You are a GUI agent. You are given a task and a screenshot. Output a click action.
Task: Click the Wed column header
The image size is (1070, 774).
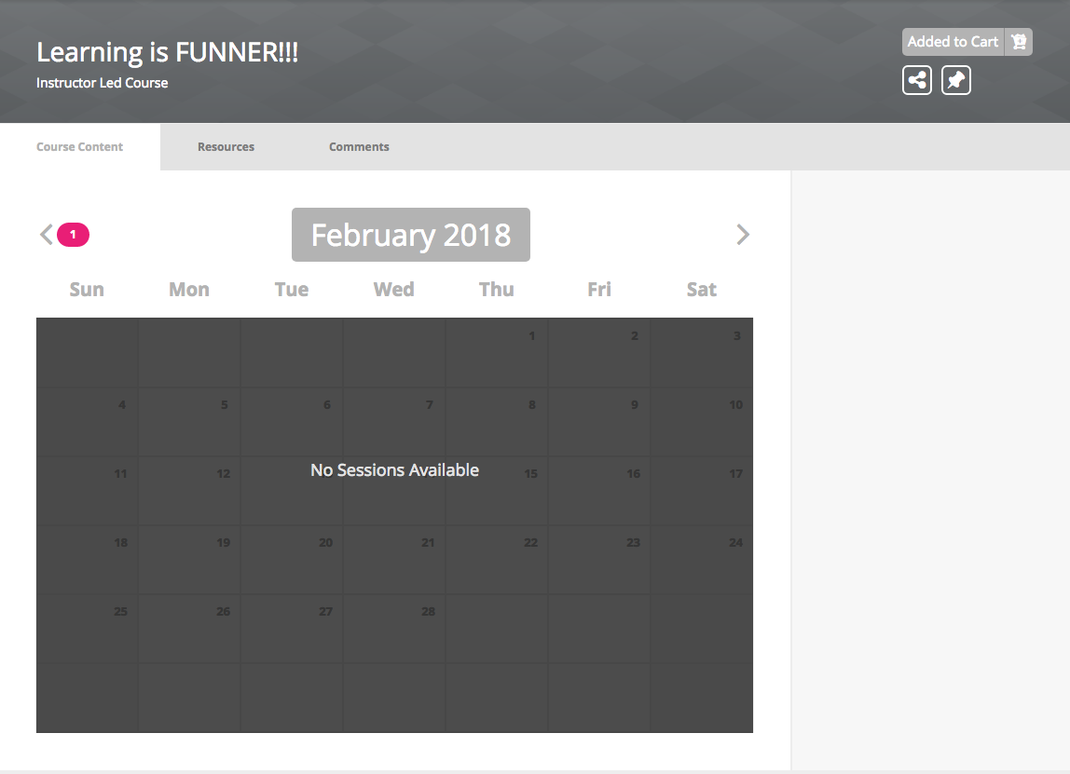pyautogui.click(x=393, y=289)
